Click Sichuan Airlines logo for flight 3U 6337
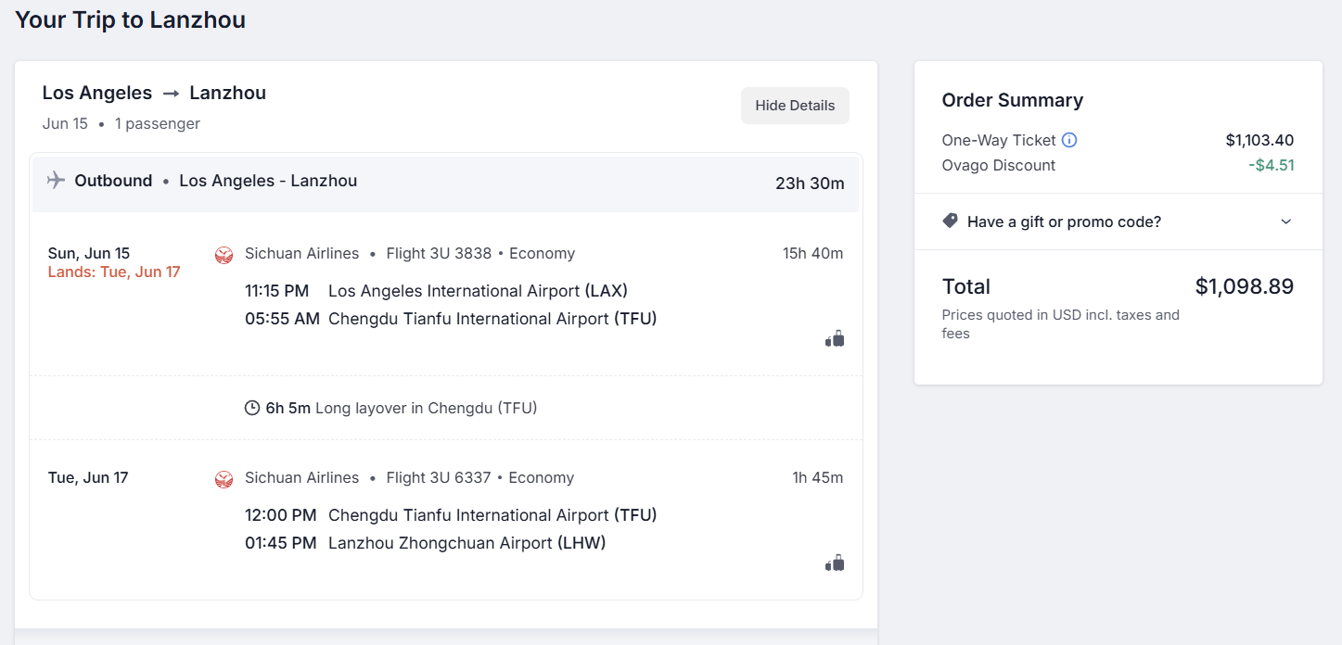 point(224,479)
